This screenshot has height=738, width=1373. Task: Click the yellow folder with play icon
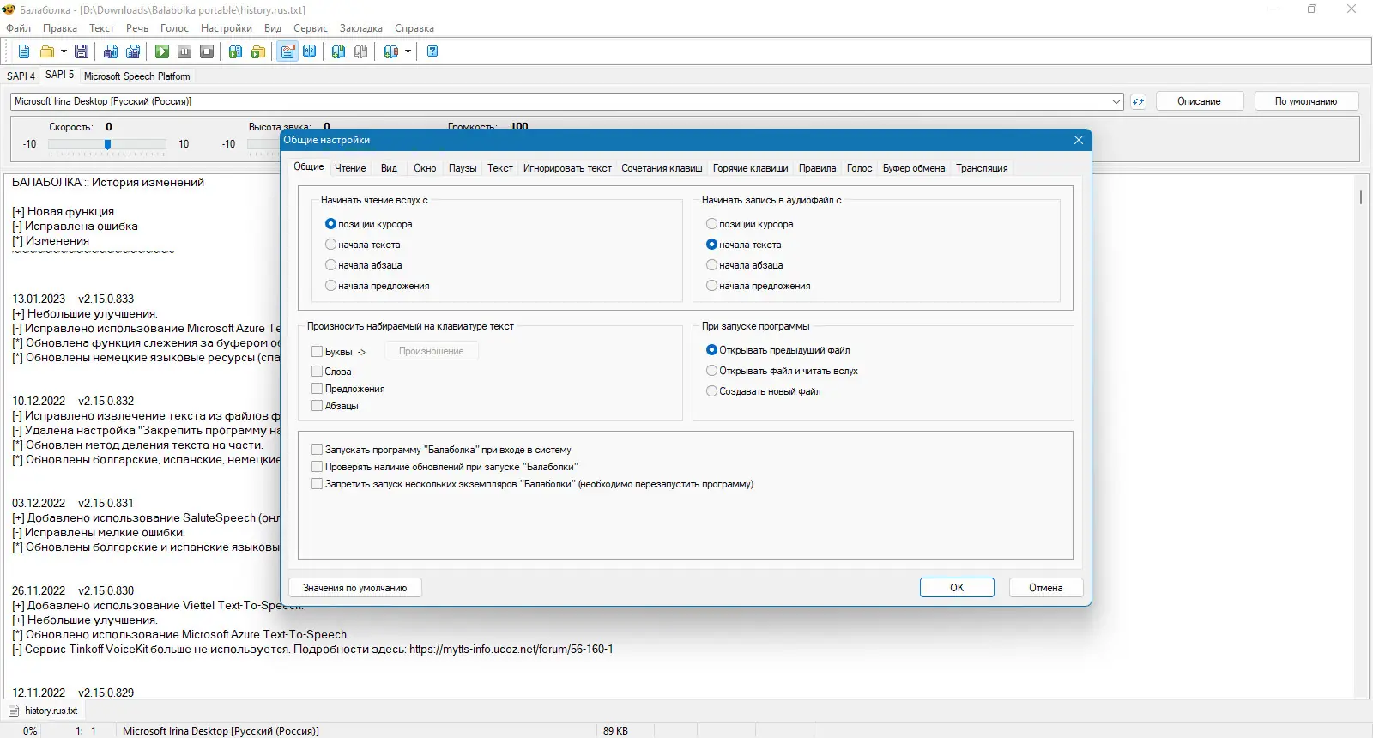[258, 51]
